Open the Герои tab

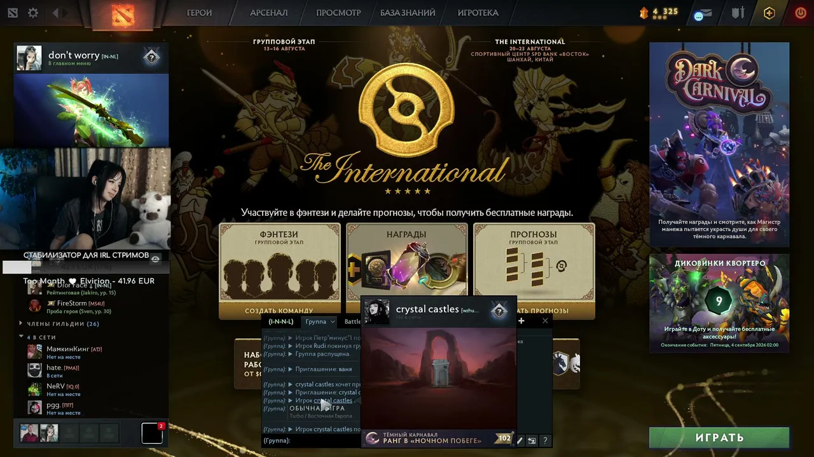pos(199,13)
